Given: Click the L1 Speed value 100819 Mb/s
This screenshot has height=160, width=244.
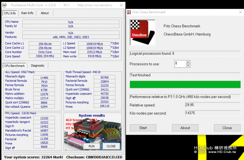Looking at the screenshot, I should click(x=94, y=44).
